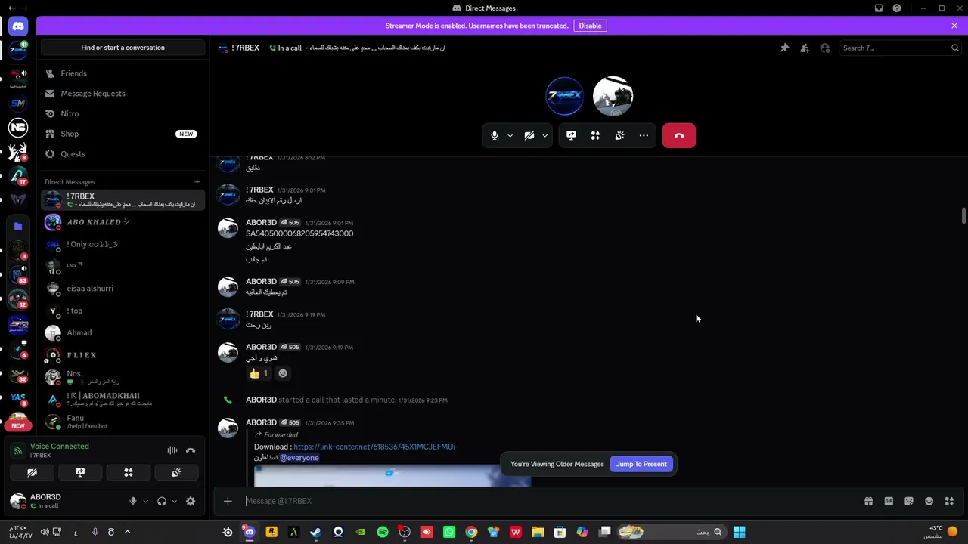This screenshot has width=968, height=544.
Task: Open the gift picker in message bar
Action: (868, 501)
